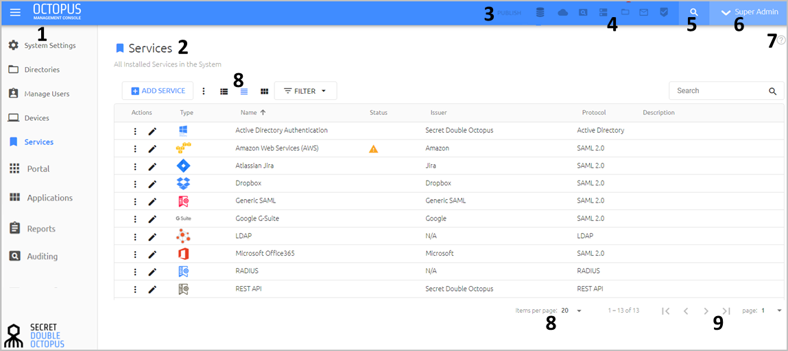The height and width of the screenshot is (351, 788).
Task: Navigate to Devices in the sidebar
Action: click(x=29, y=118)
